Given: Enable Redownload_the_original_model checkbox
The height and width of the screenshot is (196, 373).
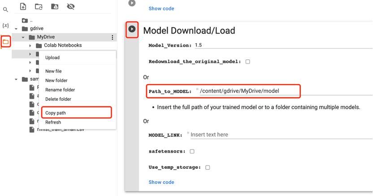Looking at the screenshot, I should click(247, 62).
